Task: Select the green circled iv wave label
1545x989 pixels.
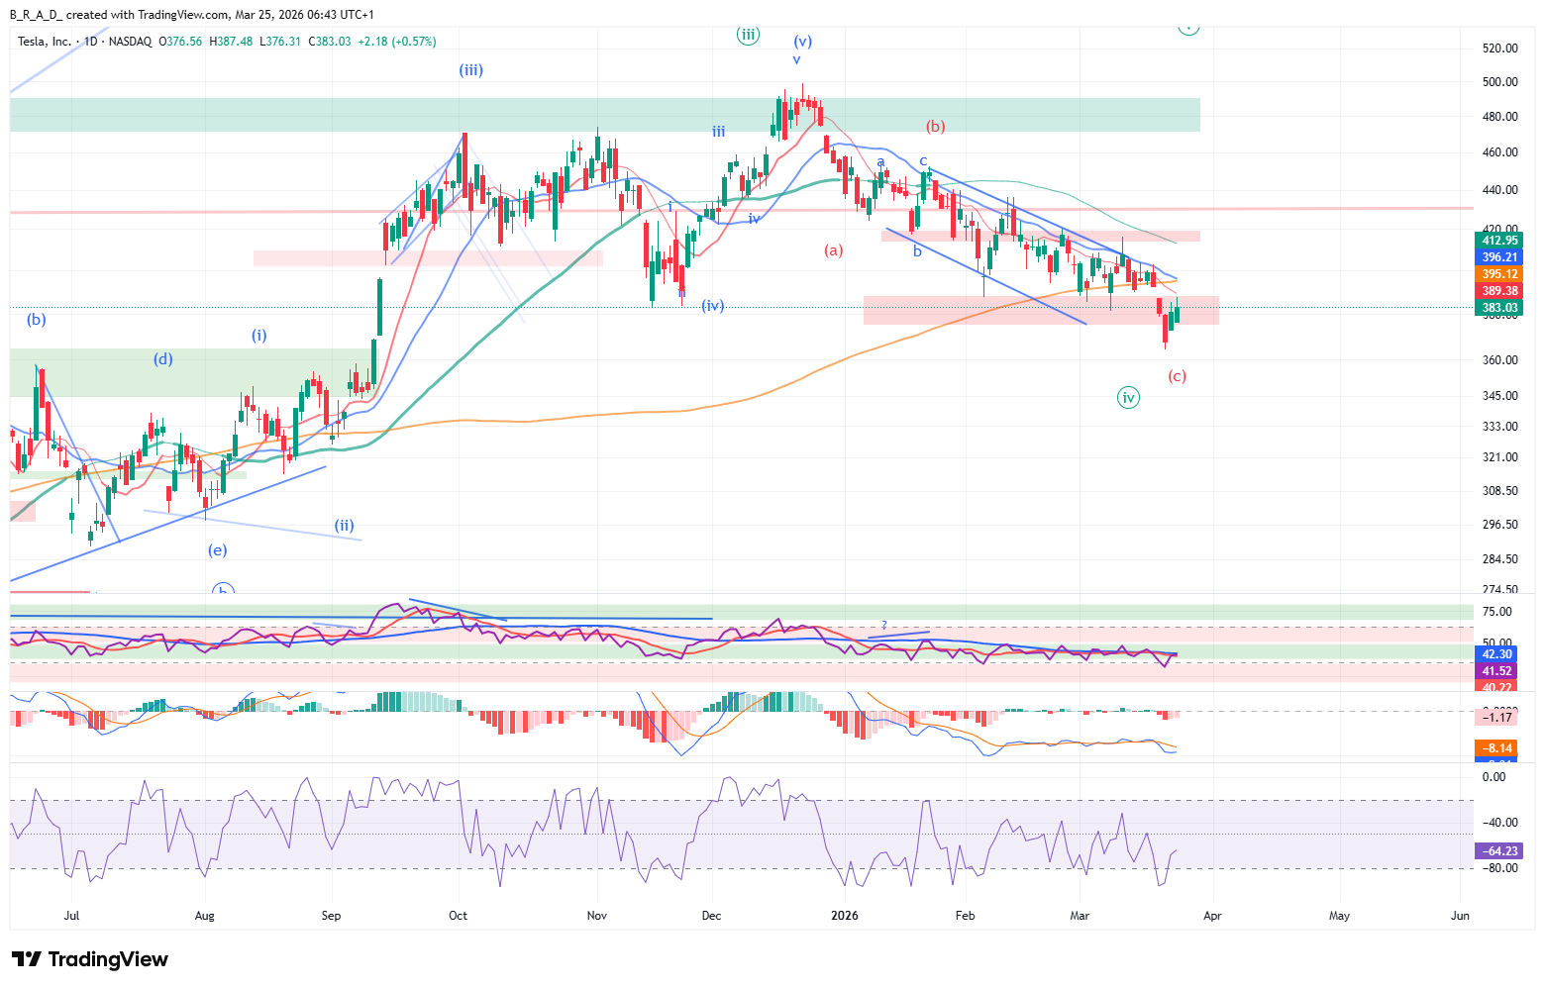Action: pyautogui.click(x=1128, y=398)
